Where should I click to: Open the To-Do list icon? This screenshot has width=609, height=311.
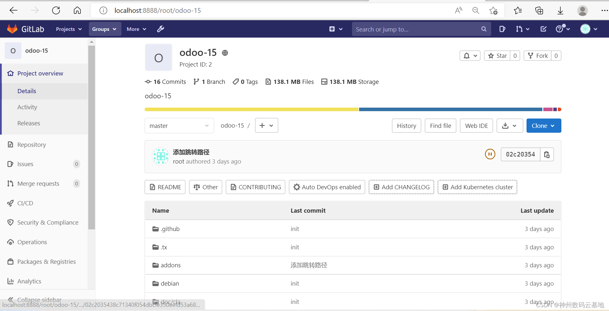[543, 29]
